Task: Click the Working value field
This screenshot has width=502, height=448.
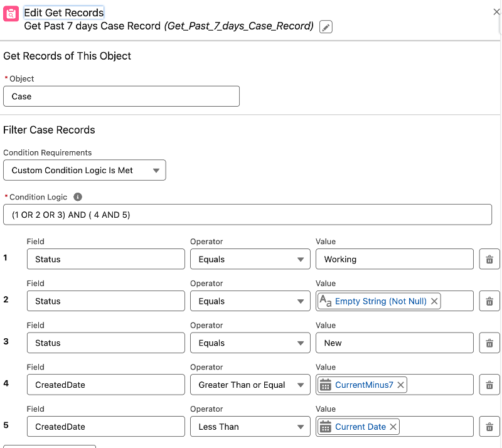Action: pyautogui.click(x=395, y=259)
